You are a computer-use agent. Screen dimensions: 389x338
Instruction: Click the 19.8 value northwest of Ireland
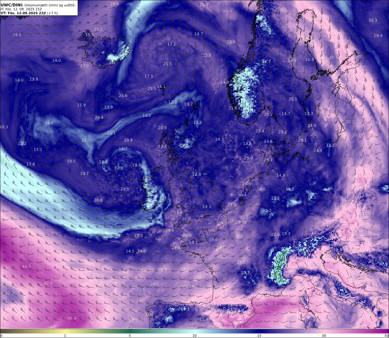tap(136, 165)
